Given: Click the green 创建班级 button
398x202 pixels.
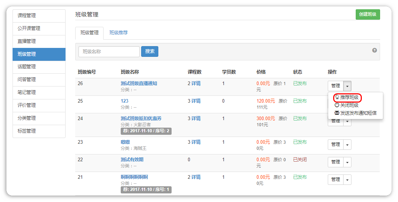Looking at the screenshot, I should [x=368, y=14].
